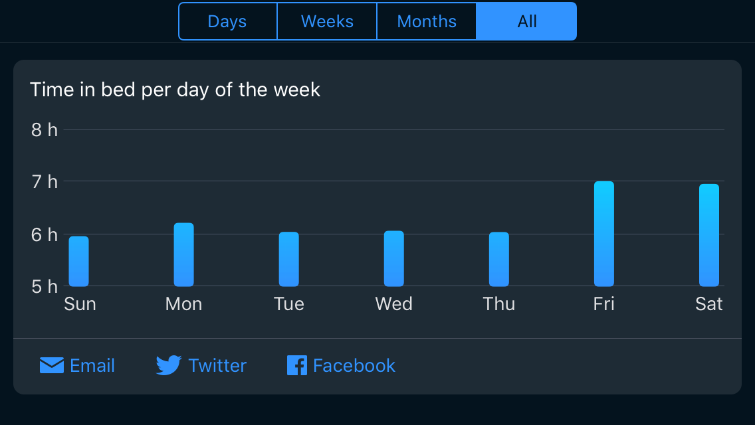Tap the Friday bar in chart

coord(603,234)
